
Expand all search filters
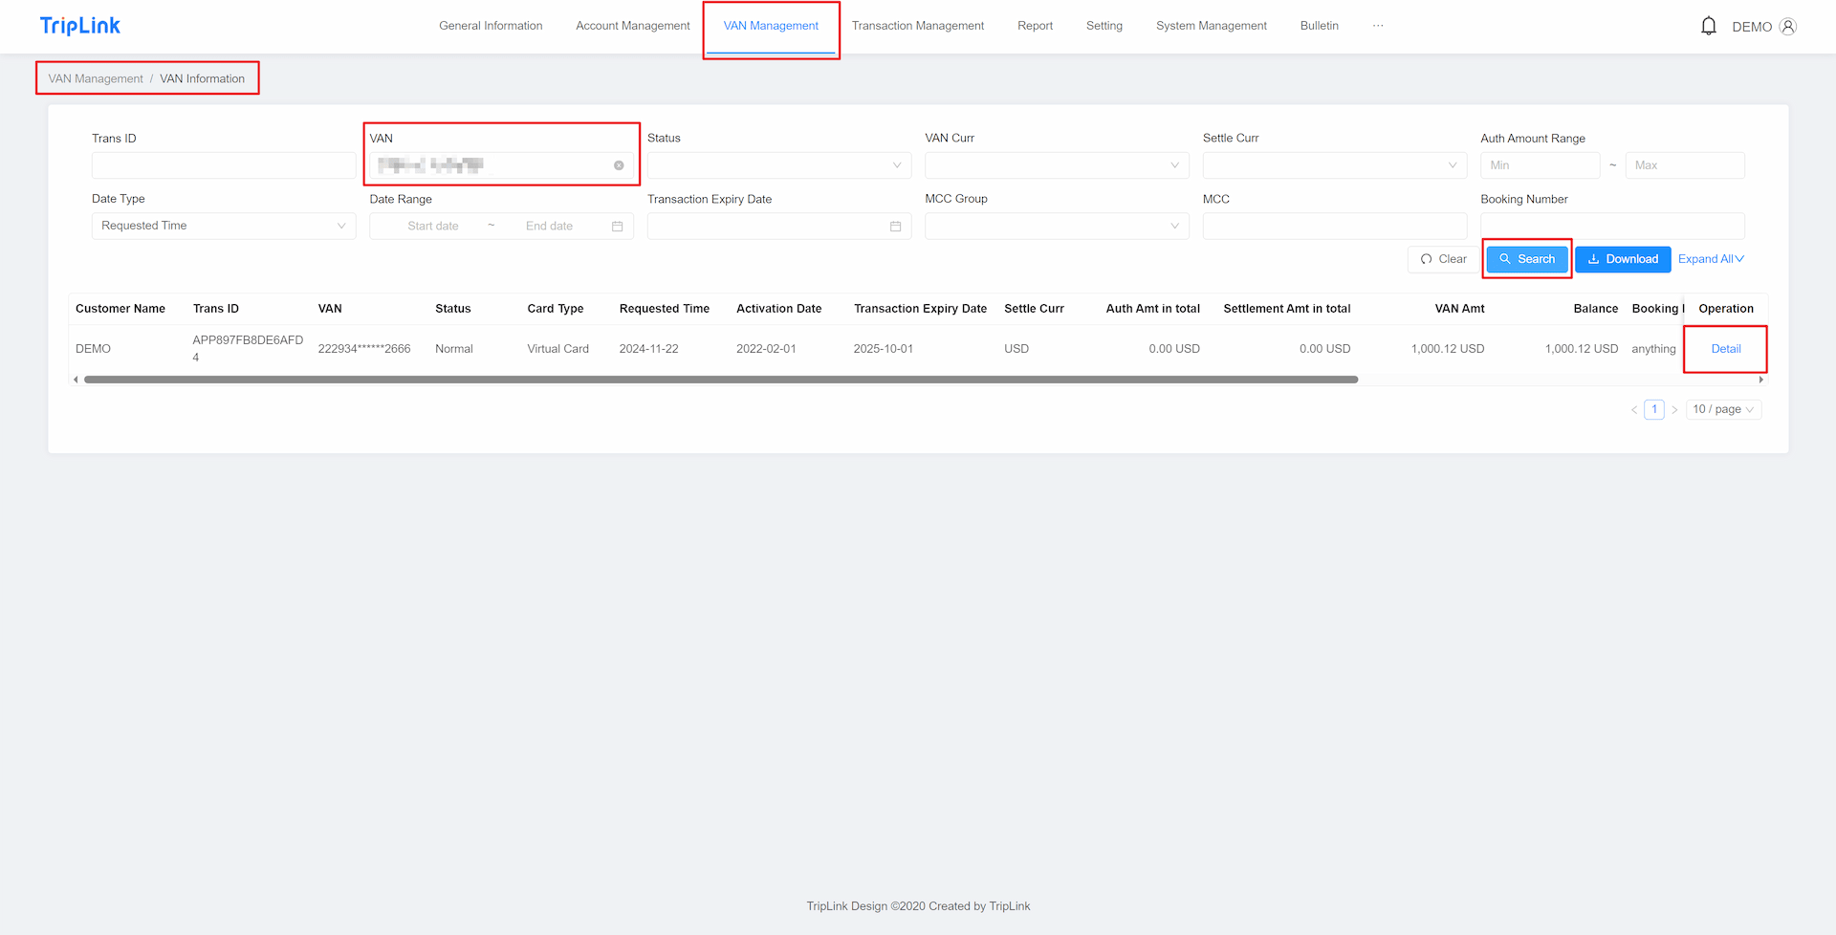click(x=1710, y=259)
